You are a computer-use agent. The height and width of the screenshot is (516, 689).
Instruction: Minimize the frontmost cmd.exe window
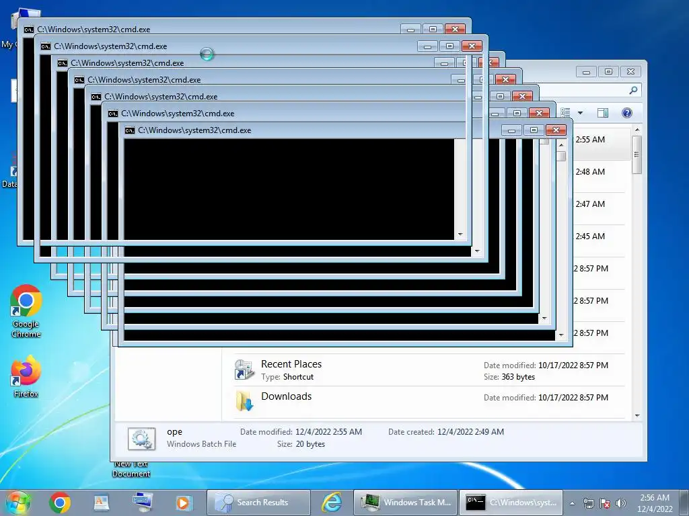pos(511,130)
